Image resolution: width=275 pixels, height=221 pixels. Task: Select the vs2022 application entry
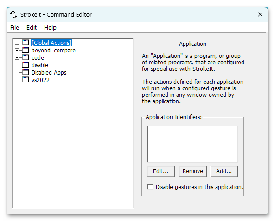coord(40,80)
